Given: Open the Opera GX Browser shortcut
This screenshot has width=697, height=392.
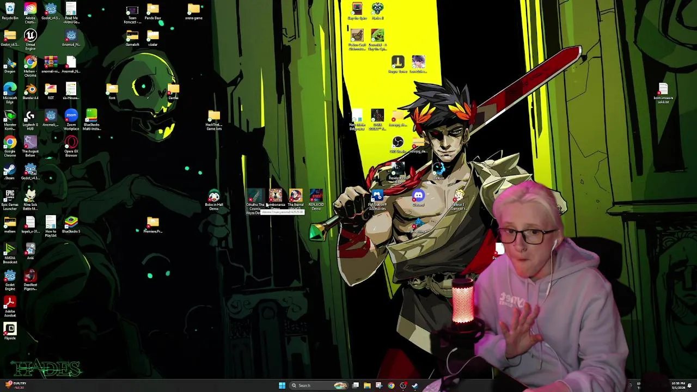Looking at the screenshot, I should click(x=71, y=146).
